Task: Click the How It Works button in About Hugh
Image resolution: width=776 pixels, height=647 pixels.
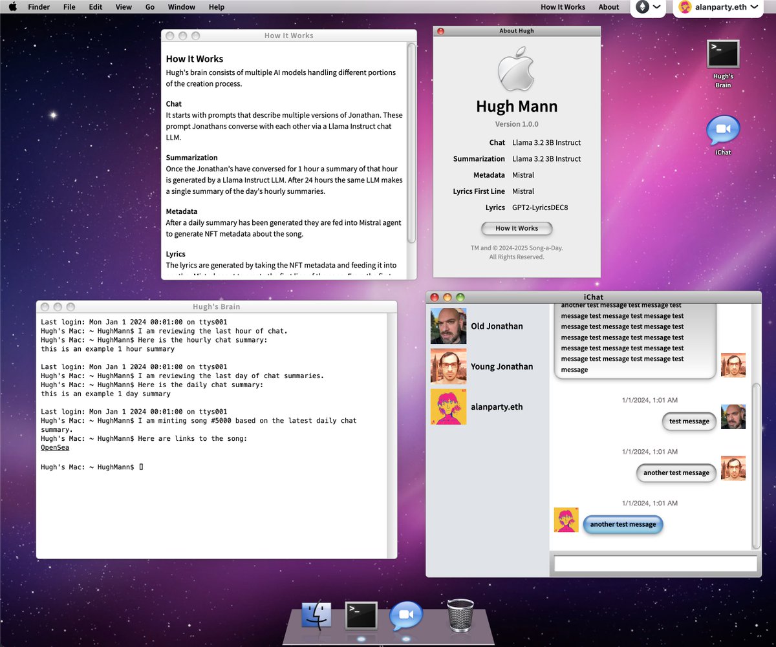Action: [517, 228]
